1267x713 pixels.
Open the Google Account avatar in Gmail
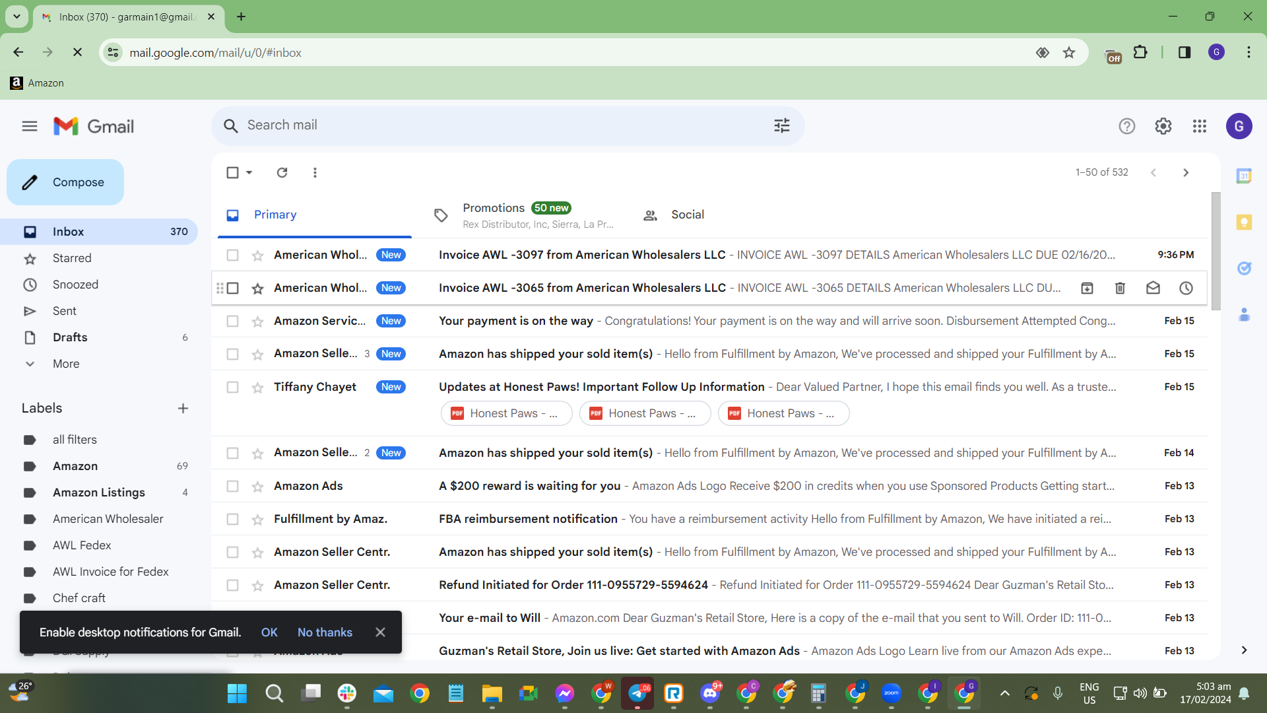pos(1239,126)
